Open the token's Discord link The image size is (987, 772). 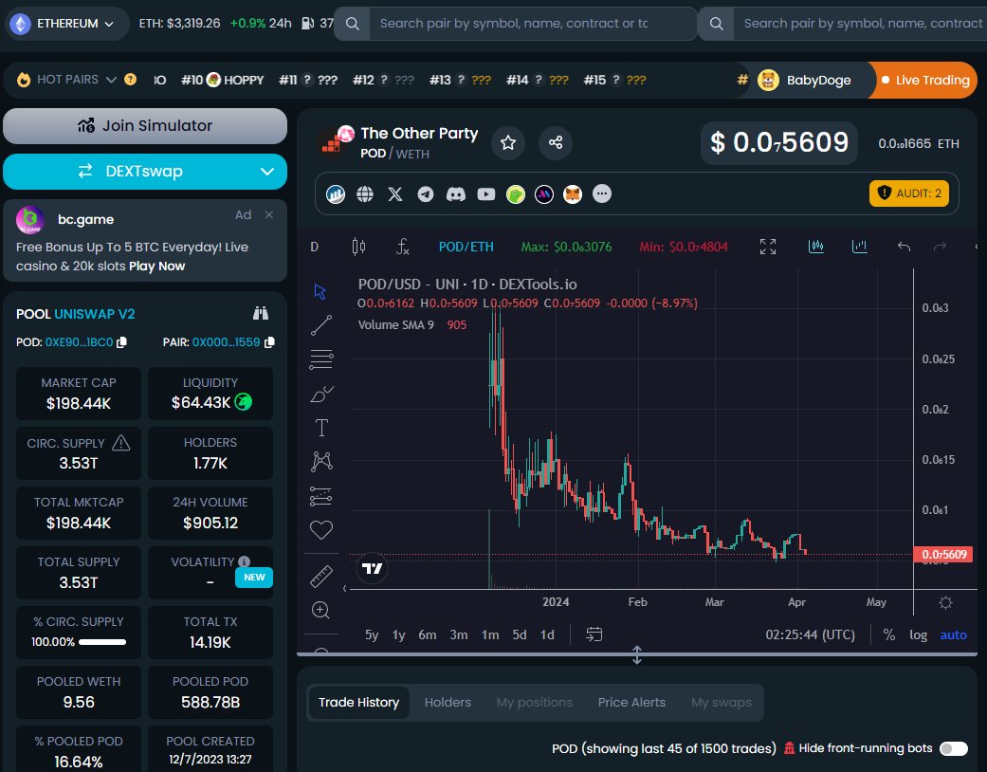pos(456,193)
